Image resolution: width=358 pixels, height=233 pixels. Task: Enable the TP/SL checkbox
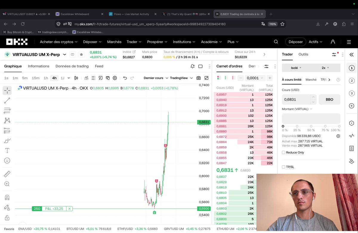click(283, 167)
